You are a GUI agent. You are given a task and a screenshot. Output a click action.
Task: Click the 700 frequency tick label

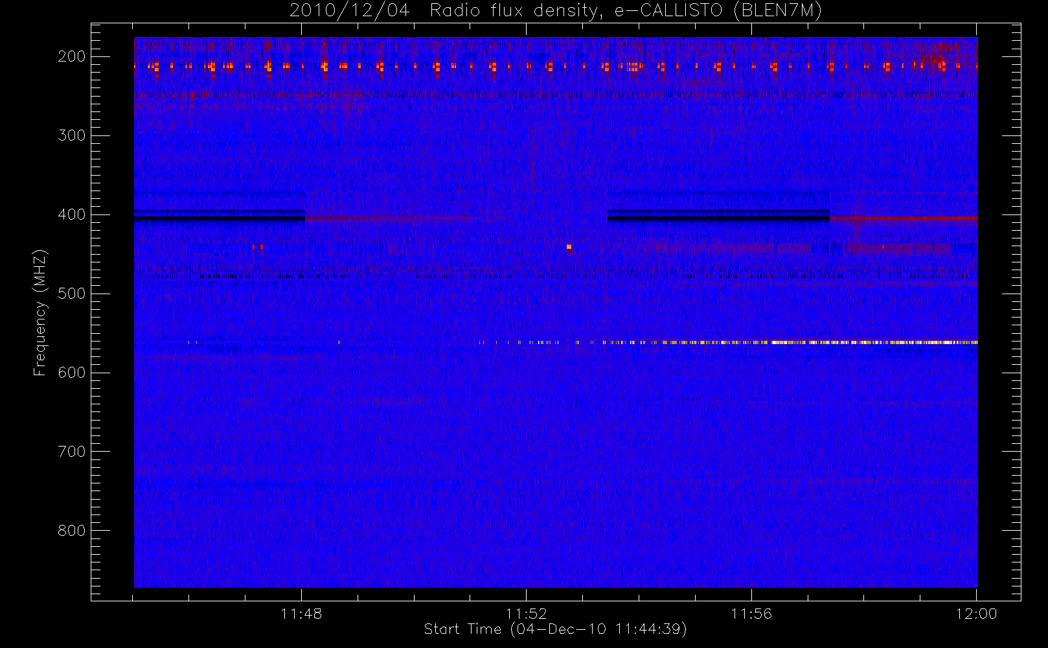pos(72,452)
